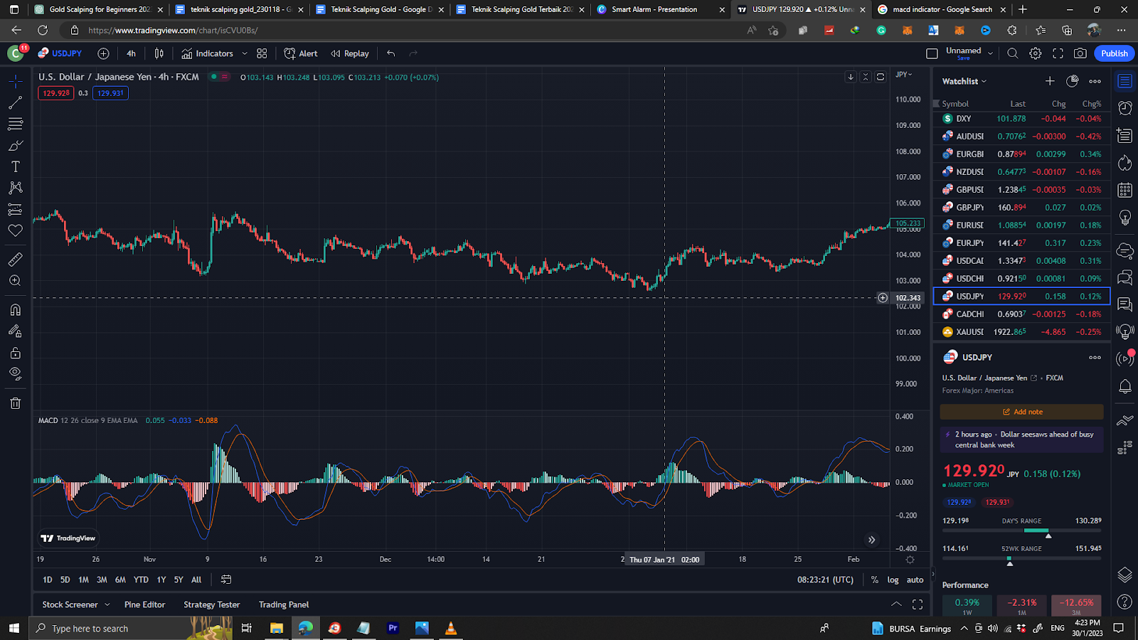Expand the indicators favorites dropdown arrow

point(245,53)
